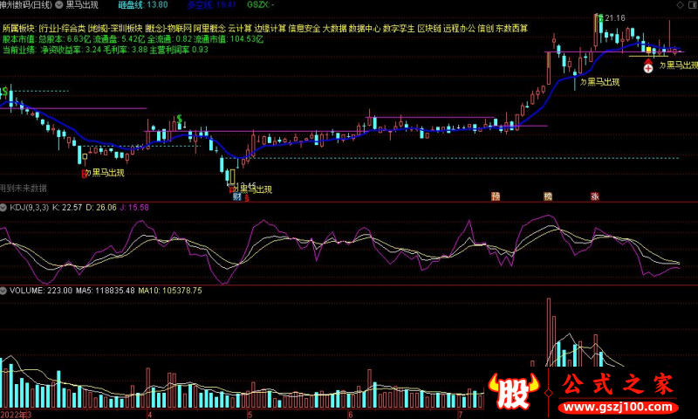The height and width of the screenshot is (419, 698).
Task: Select the 神州数码(日线) stock title
Action: tap(26, 5)
